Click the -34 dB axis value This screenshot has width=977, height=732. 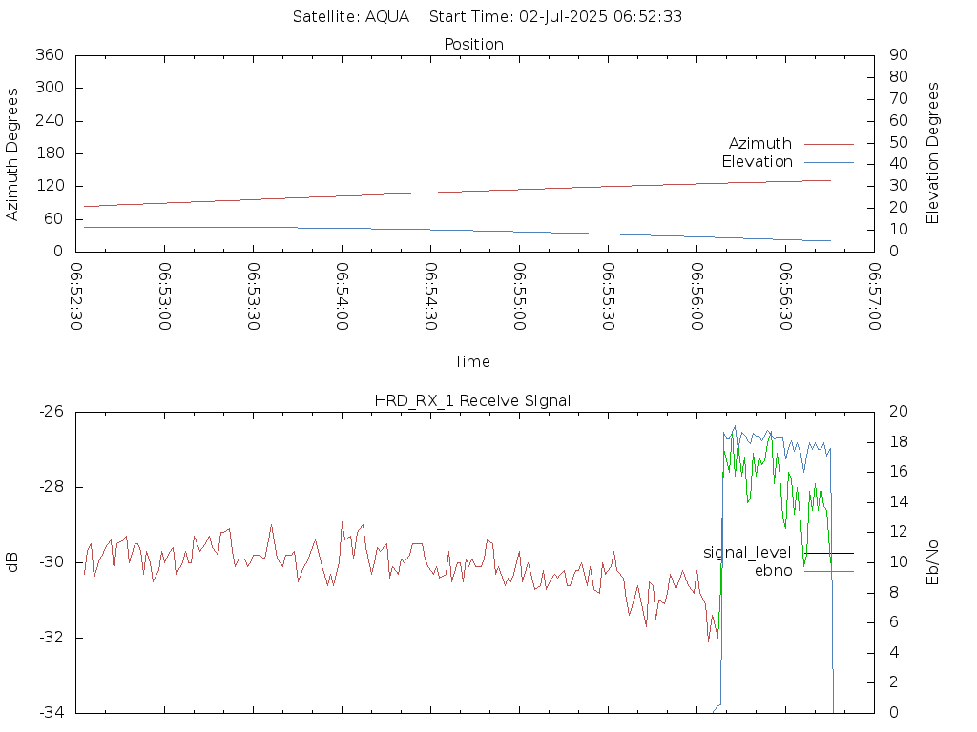tap(52, 713)
